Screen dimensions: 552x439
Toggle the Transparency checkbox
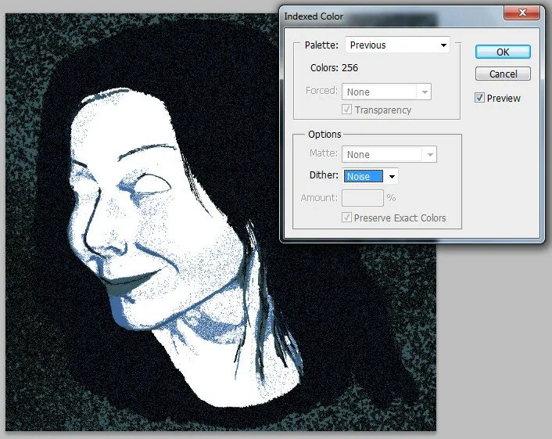point(347,110)
